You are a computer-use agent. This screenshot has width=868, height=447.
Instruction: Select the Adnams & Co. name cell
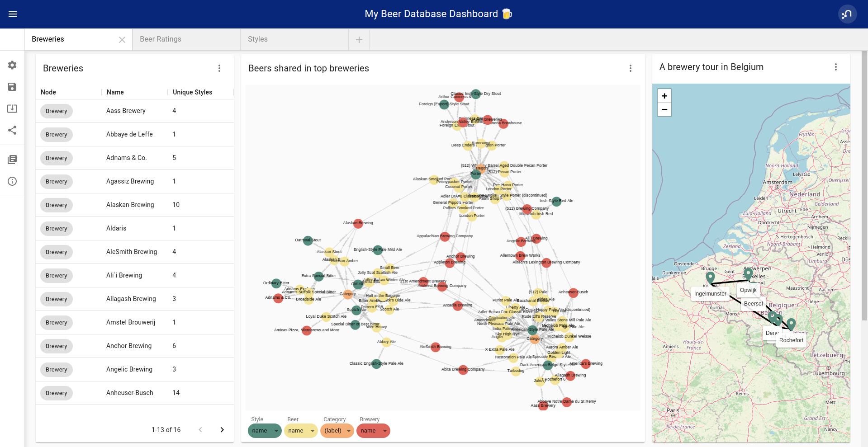[x=126, y=158]
